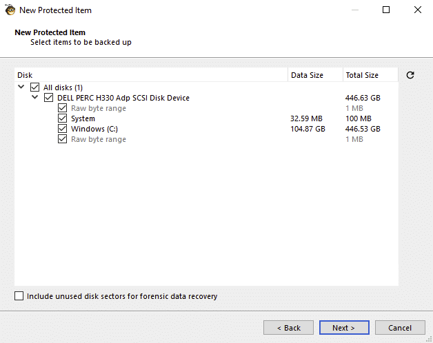Close the New Protected Item dialog

(418, 10)
